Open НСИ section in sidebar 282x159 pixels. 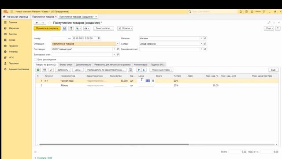coord(11,57)
